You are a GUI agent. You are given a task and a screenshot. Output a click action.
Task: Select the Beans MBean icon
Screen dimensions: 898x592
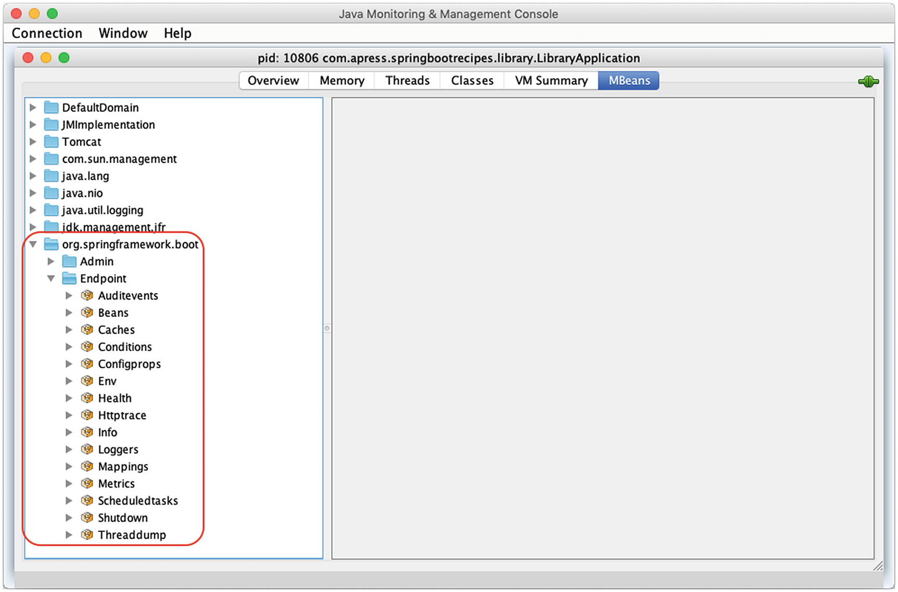87,313
